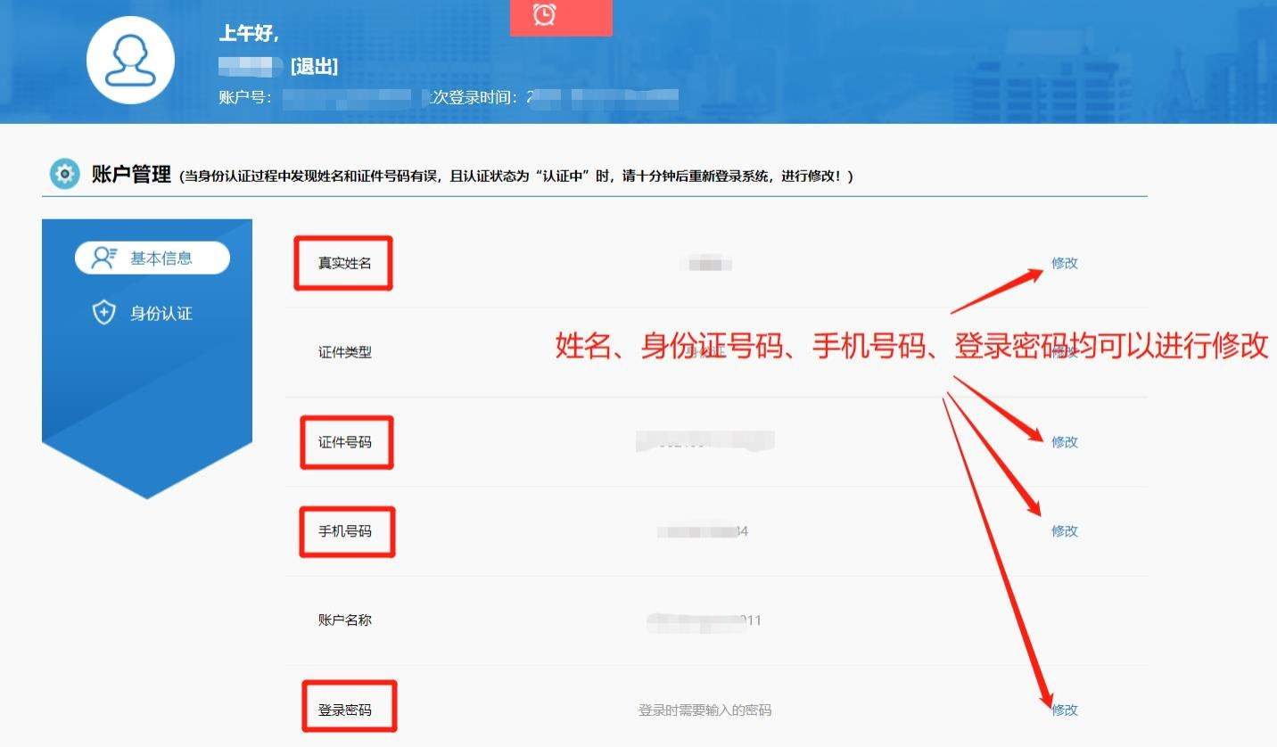Click the 账户管理 section heading
Image resolution: width=1277 pixels, height=747 pixels.
click(131, 175)
